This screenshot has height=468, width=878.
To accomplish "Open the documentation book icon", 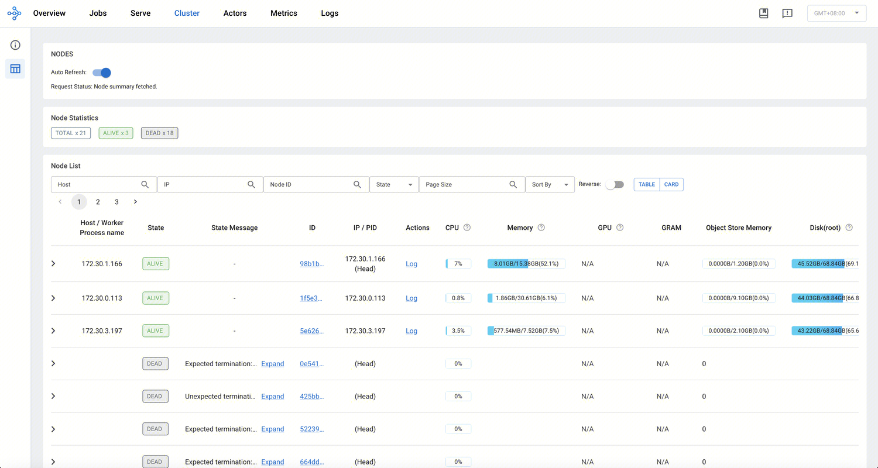I will [763, 13].
